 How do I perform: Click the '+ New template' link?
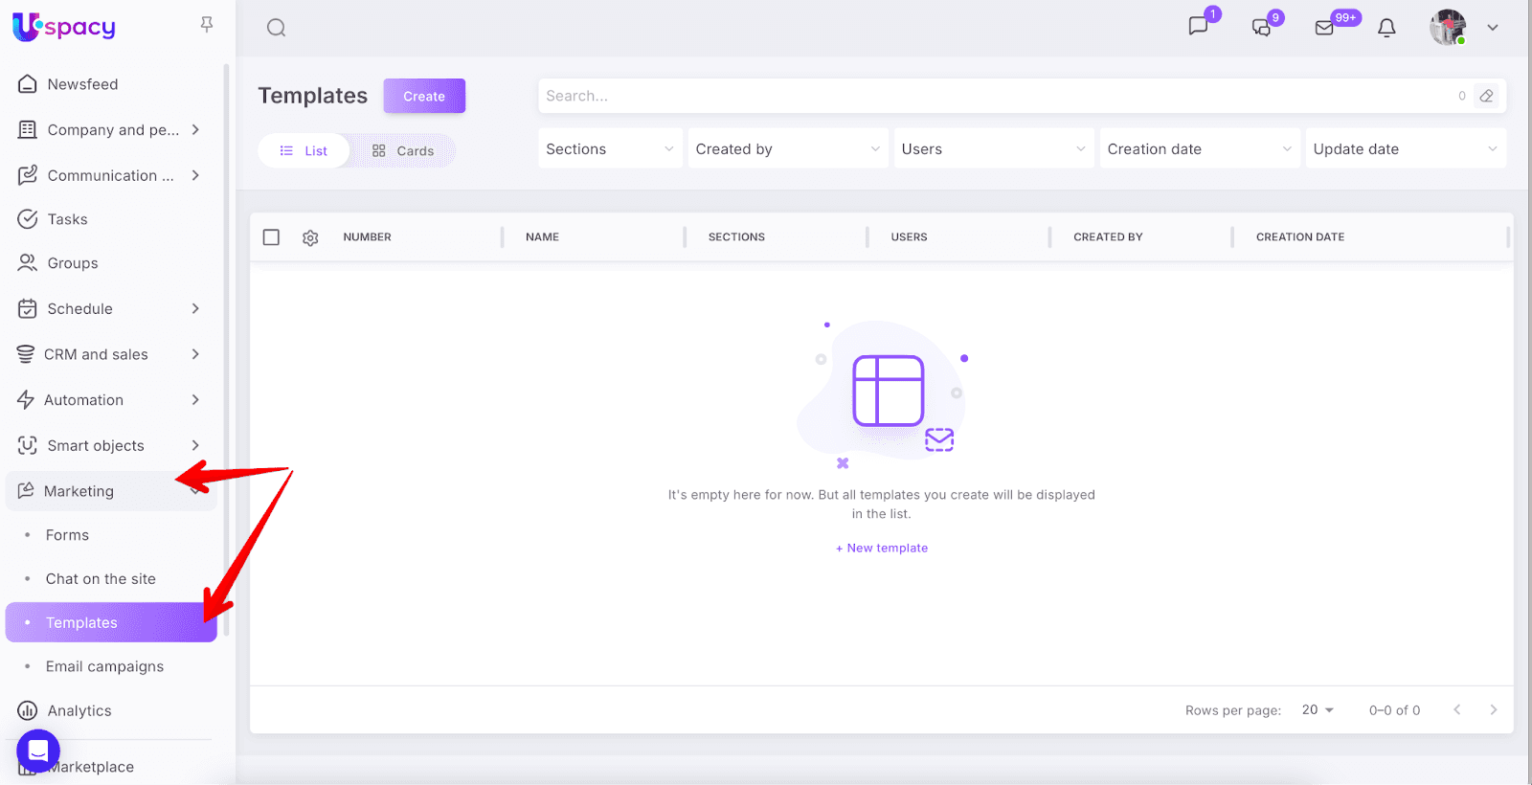pos(882,549)
